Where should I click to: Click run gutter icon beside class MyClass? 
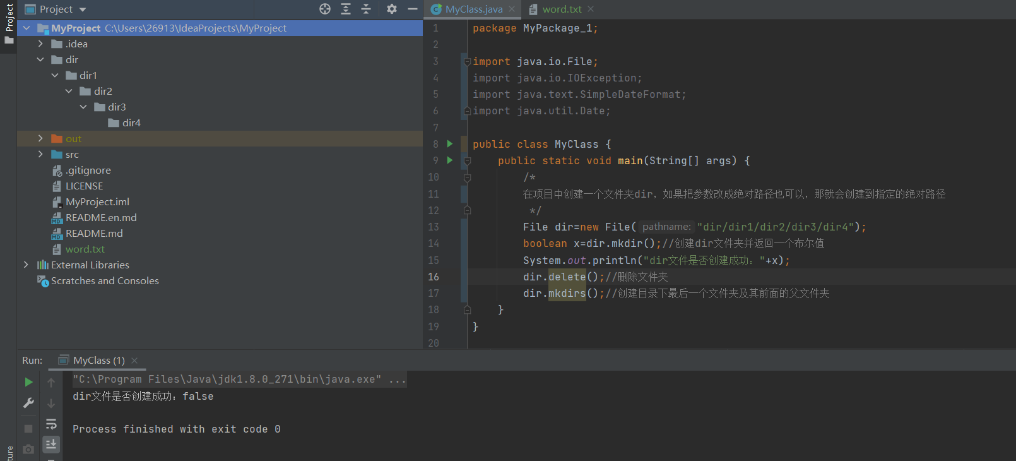coord(450,144)
